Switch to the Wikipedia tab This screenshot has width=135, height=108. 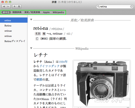tap(58, 12)
